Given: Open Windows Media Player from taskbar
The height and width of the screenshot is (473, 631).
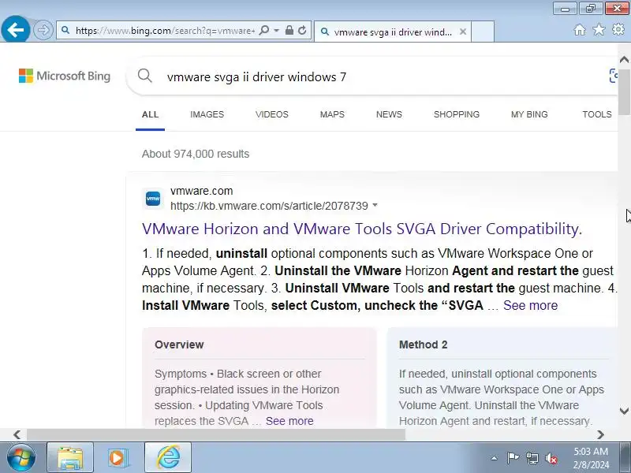Looking at the screenshot, I should coord(118,458).
